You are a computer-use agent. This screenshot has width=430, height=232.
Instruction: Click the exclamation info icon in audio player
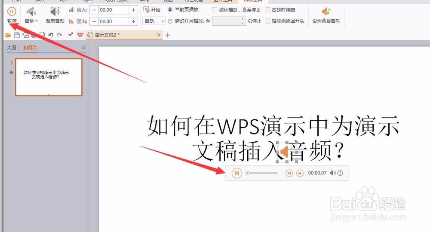(x=340, y=173)
